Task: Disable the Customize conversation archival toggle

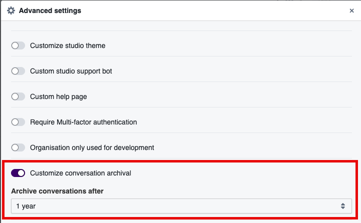Action: (x=18, y=173)
